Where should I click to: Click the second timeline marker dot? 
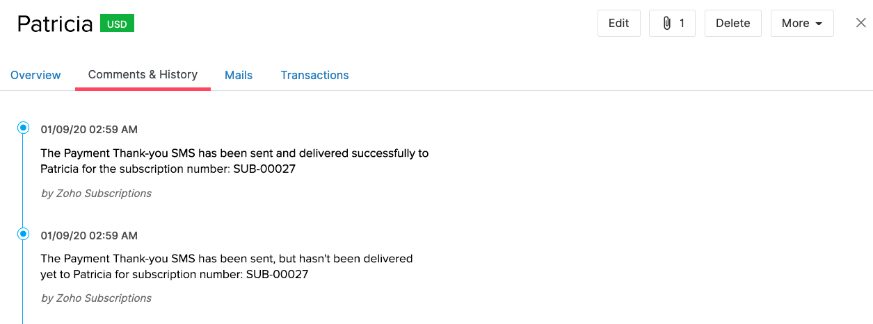[x=23, y=234]
